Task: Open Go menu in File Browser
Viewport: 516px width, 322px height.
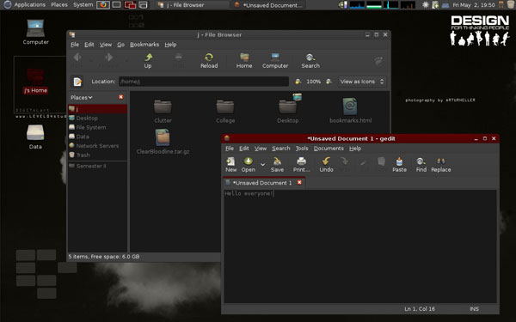Action: pos(120,45)
